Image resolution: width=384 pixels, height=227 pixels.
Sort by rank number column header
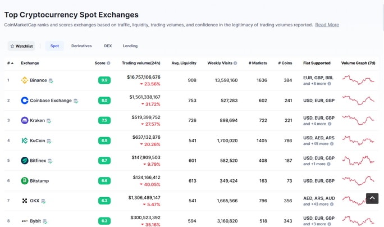click(10, 63)
